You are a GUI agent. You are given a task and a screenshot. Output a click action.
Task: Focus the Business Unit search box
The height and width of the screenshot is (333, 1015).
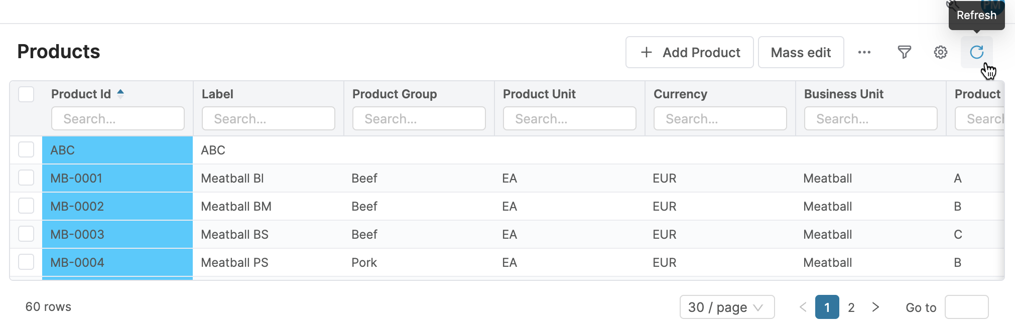click(x=870, y=119)
